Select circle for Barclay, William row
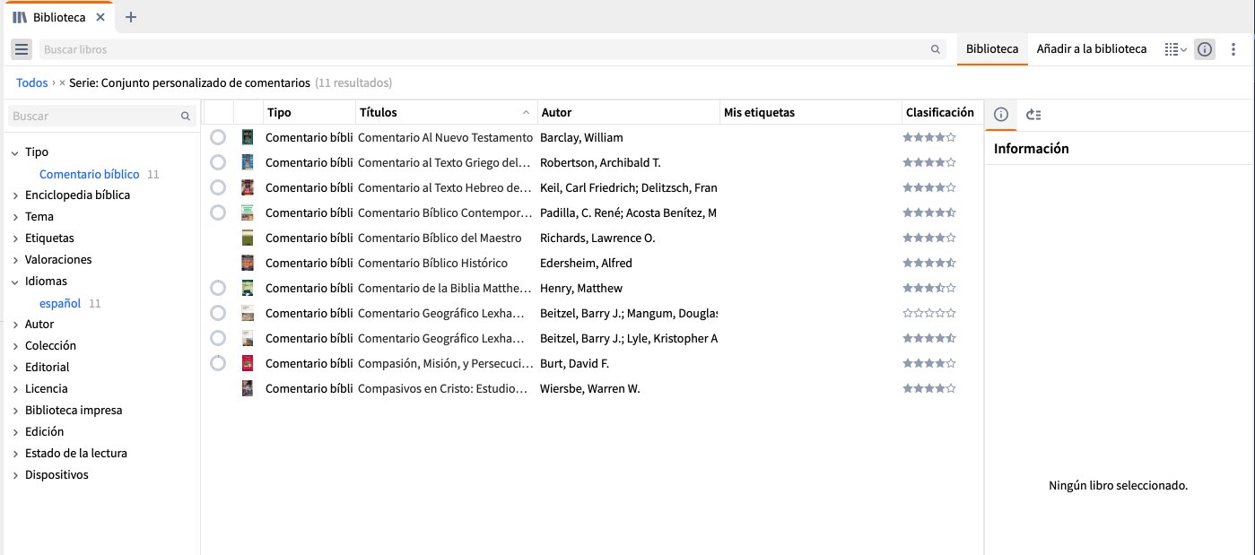 click(217, 137)
